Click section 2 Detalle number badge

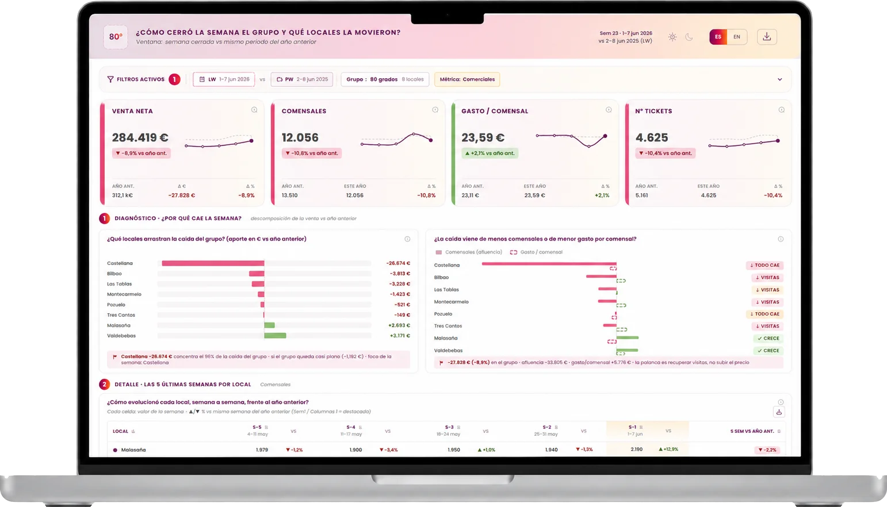[x=104, y=384]
